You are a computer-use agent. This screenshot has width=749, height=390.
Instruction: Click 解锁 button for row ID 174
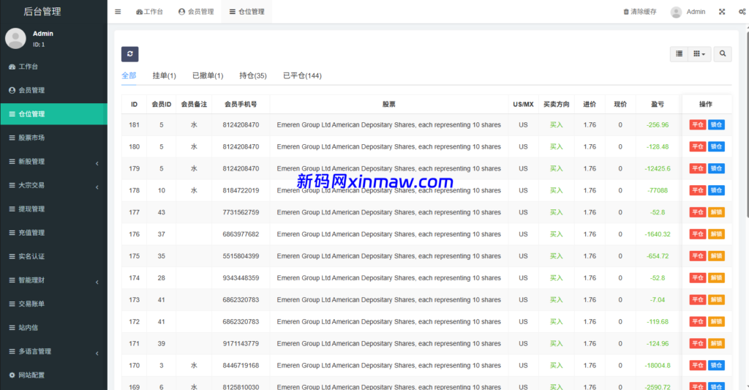pyautogui.click(x=716, y=278)
